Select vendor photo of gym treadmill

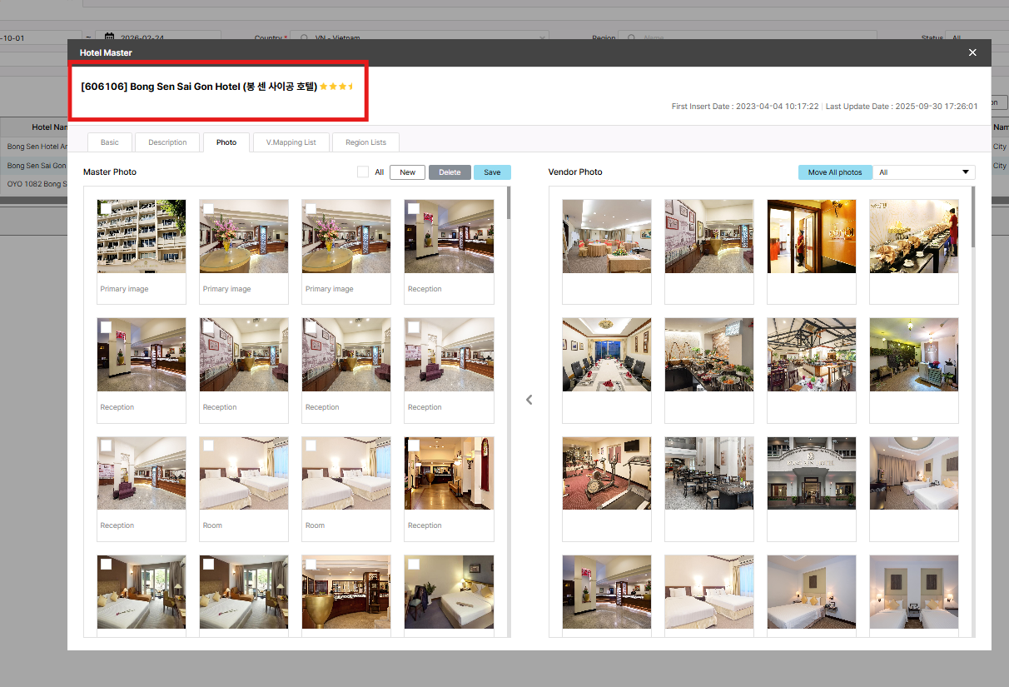tap(607, 473)
